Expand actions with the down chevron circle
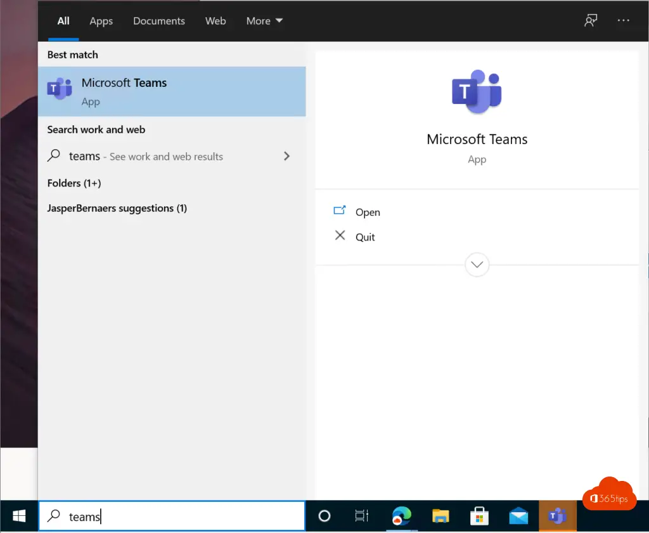649x533 pixels. pos(477,265)
